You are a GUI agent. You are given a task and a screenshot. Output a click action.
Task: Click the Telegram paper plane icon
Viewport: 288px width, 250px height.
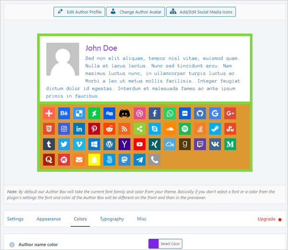[139, 160]
